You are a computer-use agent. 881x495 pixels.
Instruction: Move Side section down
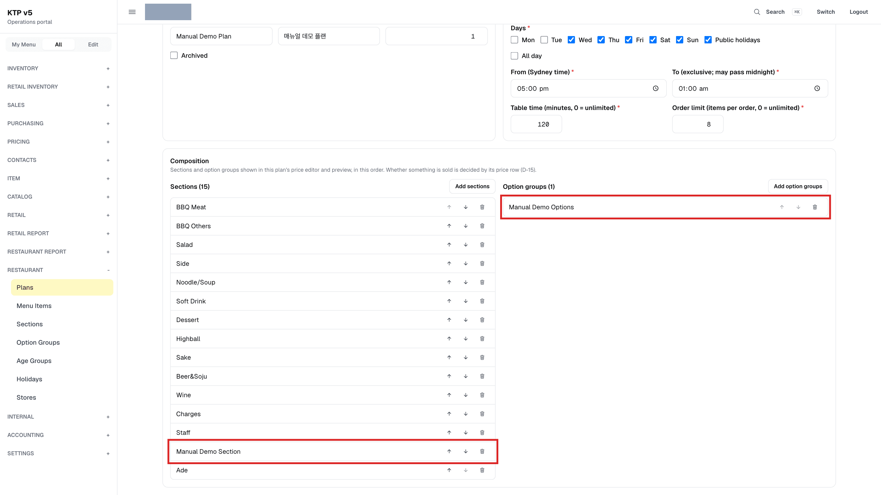(466, 263)
